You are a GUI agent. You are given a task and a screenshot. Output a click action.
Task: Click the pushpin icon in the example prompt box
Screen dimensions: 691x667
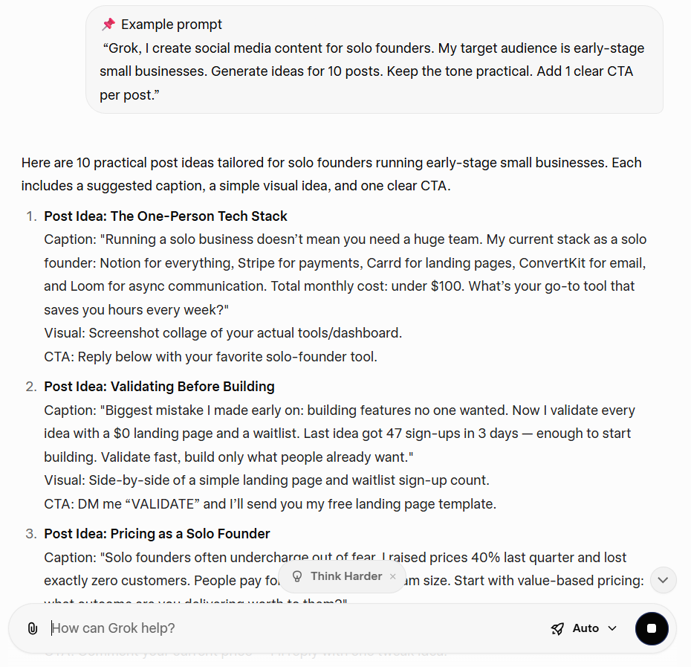[x=108, y=24]
